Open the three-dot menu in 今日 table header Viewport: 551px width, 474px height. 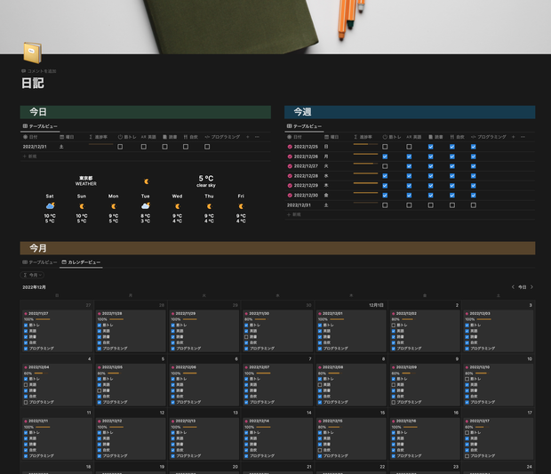[257, 137]
